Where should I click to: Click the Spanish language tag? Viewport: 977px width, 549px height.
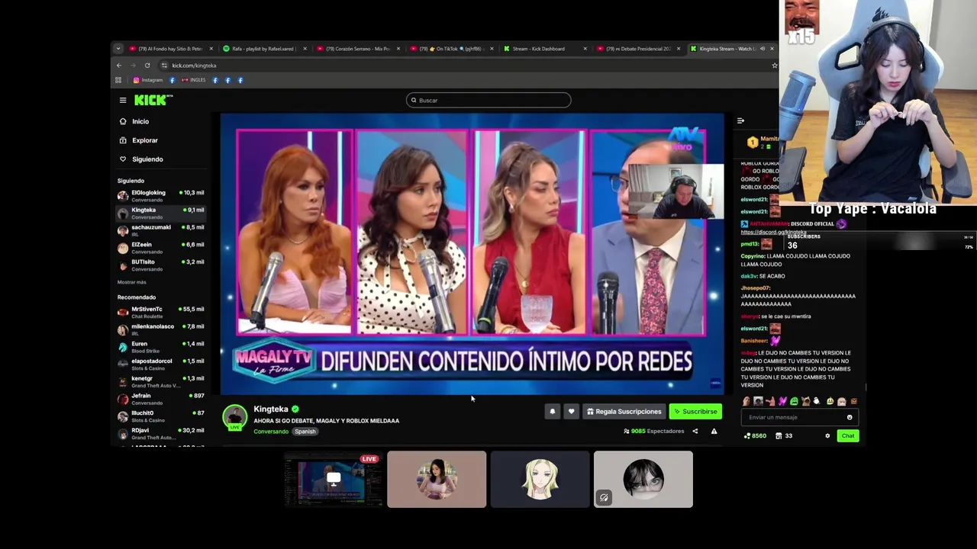click(305, 432)
